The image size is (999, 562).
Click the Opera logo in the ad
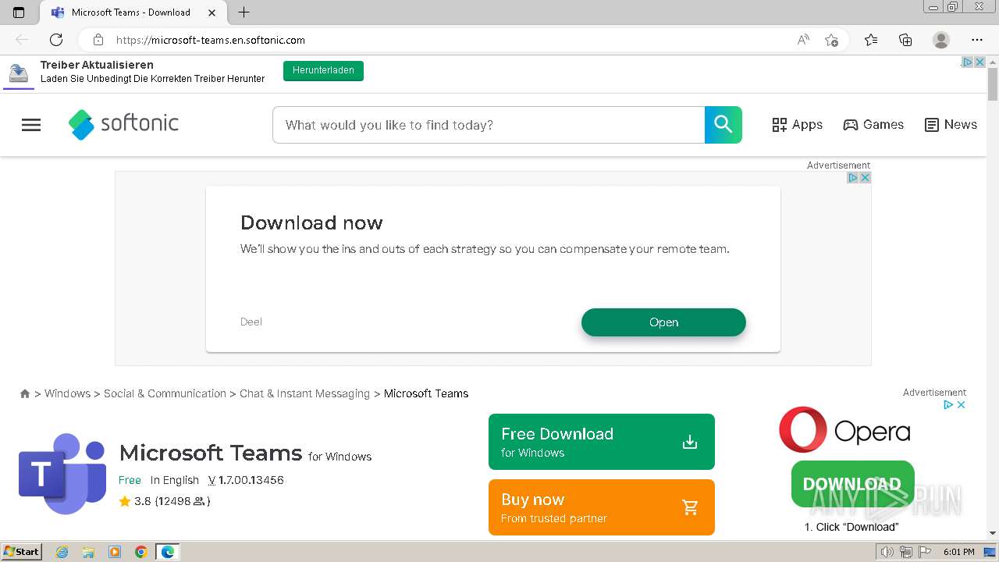(844, 430)
